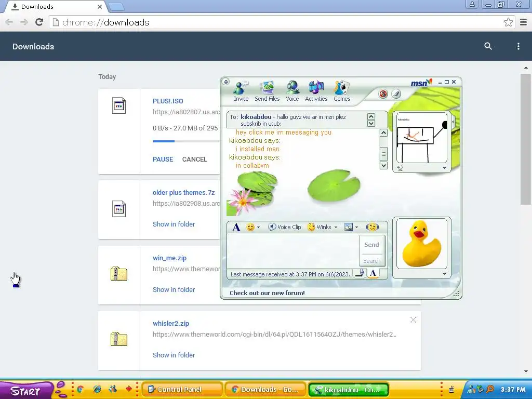Pause the PLUS!.ISO download

click(163, 159)
